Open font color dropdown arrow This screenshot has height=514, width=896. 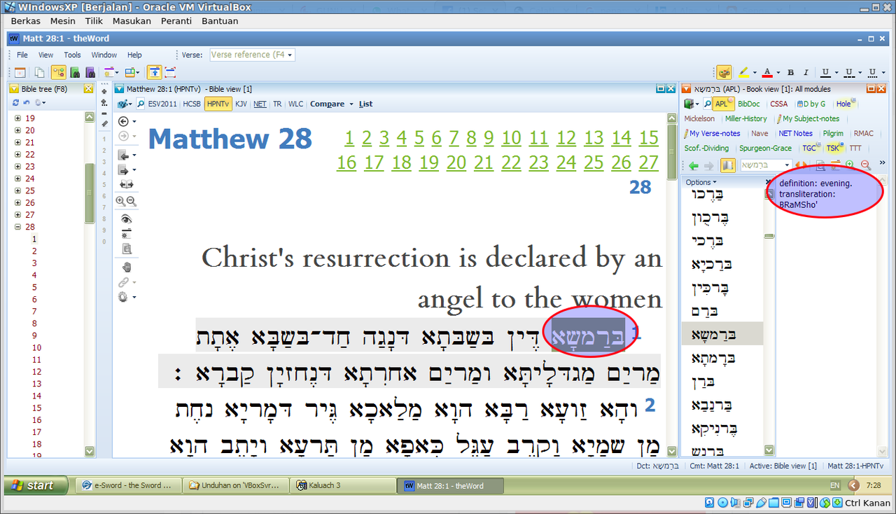tap(778, 72)
